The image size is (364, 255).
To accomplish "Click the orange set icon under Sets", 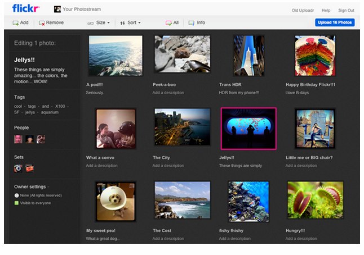I will pyautogui.click(x=29, y=168).
